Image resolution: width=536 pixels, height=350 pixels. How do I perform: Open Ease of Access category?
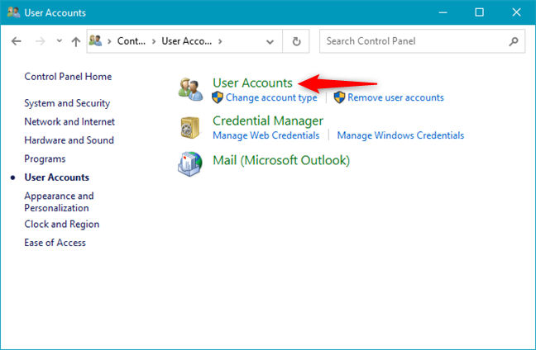(55, 243)
